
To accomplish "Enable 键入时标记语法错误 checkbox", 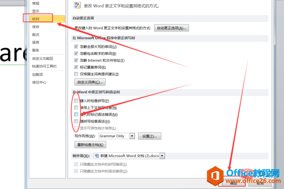I will pos(76,114).
